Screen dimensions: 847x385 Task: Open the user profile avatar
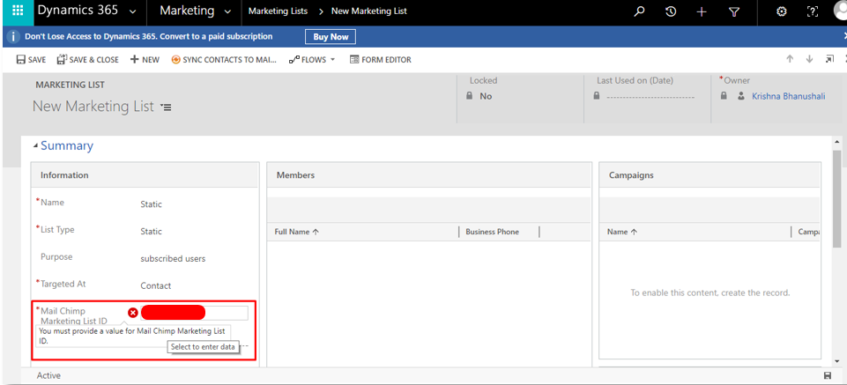pos(841,11)
